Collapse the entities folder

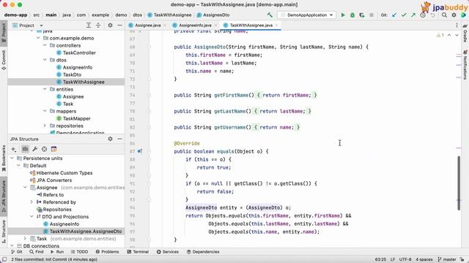click(x=45, y=89)
